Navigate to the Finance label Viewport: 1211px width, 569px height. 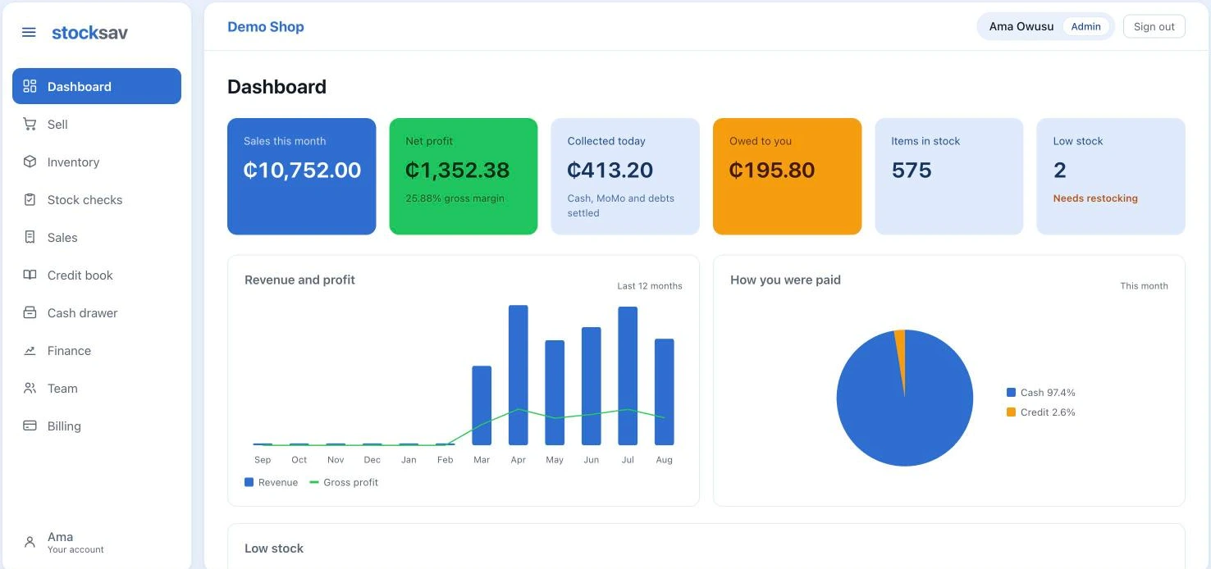(69, 351)
